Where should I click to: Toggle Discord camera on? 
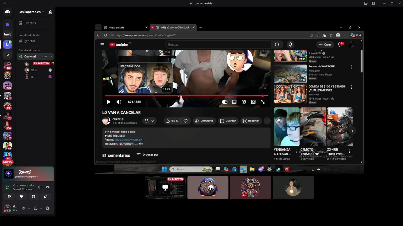click(x=9, y=196)
